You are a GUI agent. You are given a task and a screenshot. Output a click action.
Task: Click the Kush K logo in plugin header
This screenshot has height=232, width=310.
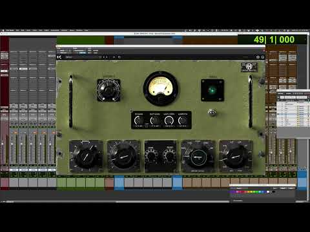click(59, 57)
